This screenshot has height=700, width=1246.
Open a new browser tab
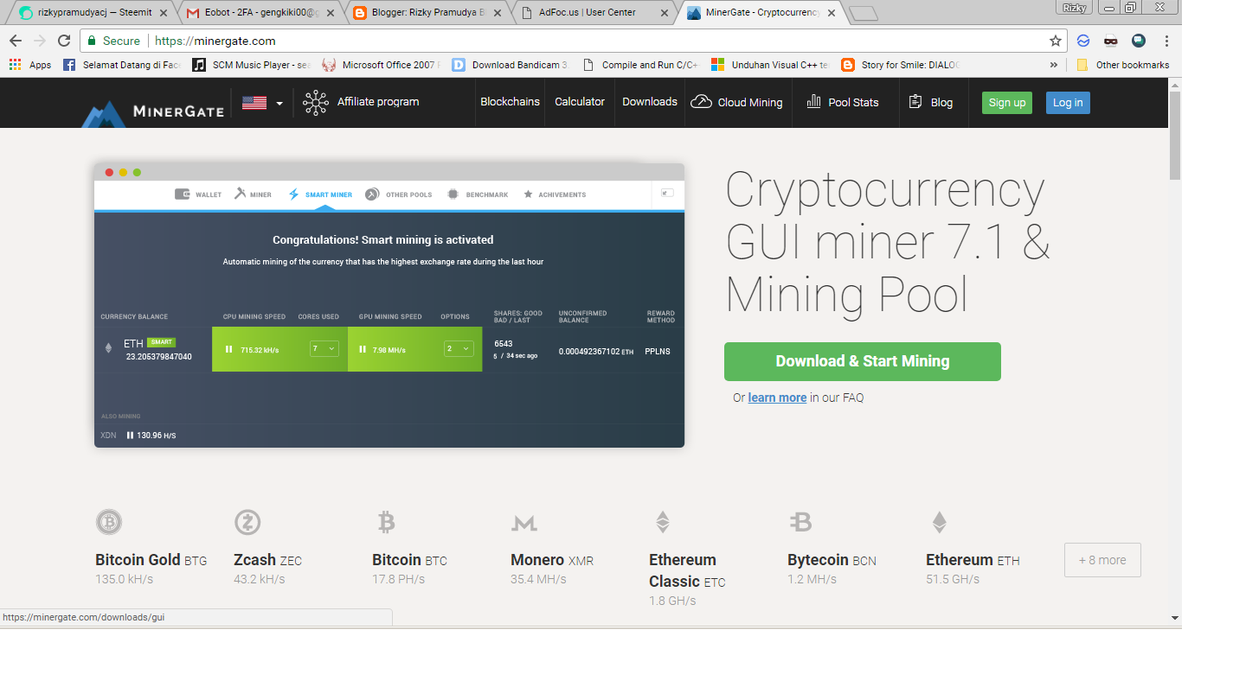coord(864,13)
